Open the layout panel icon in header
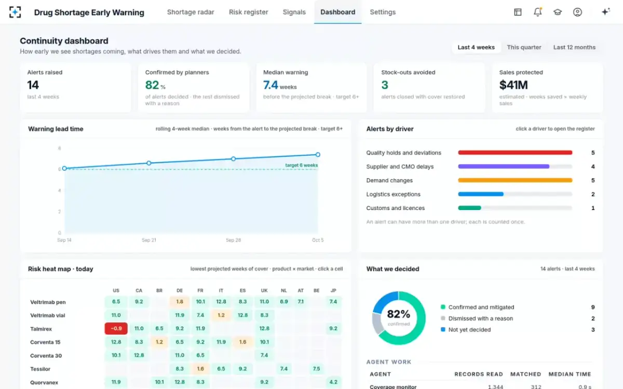This screenshot has width=623, height=389. [518, 12]
